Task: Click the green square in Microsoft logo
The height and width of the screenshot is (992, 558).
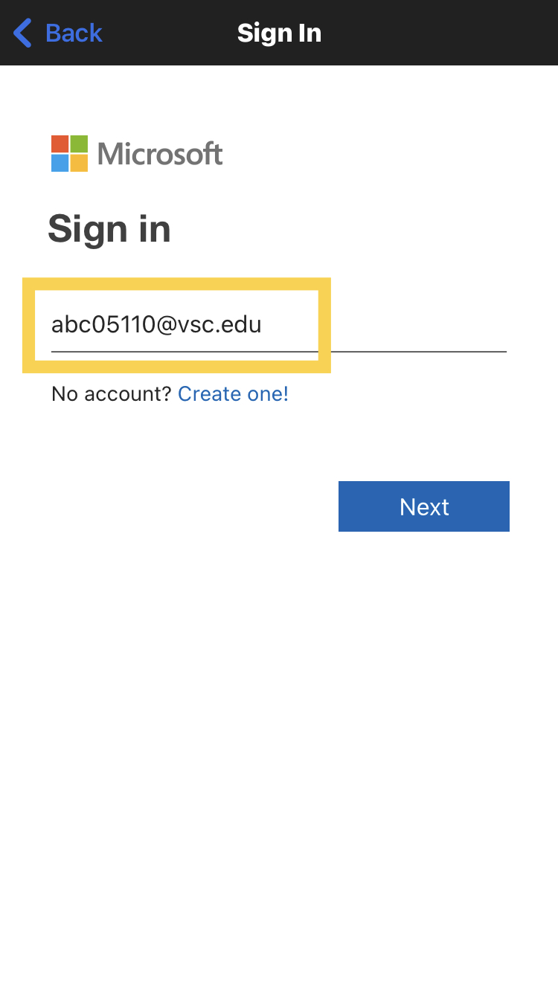Action: point(79,144)
